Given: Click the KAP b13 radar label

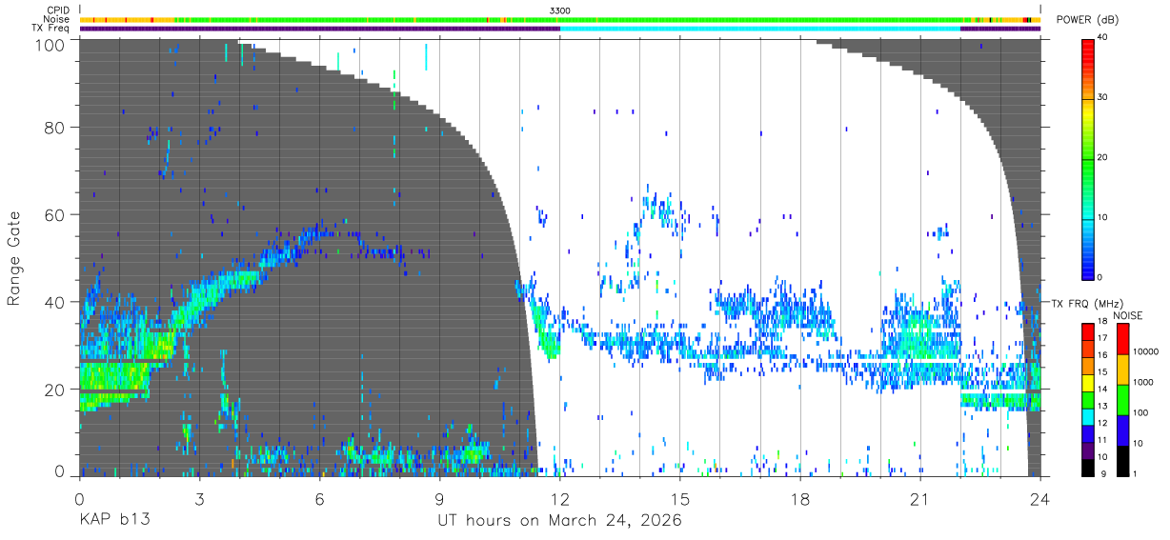Looking at the screenshot, I should point(113,520).
